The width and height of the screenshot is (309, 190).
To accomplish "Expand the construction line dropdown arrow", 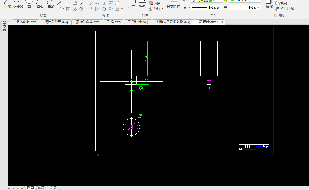I will click(x=63, y=9).
